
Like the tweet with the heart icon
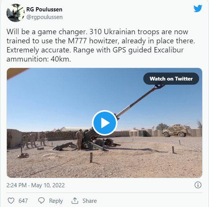[11, 201]
